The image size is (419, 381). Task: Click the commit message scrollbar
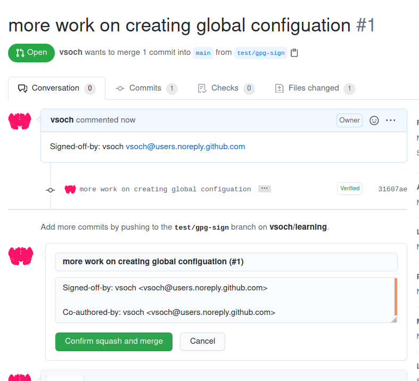396,297
